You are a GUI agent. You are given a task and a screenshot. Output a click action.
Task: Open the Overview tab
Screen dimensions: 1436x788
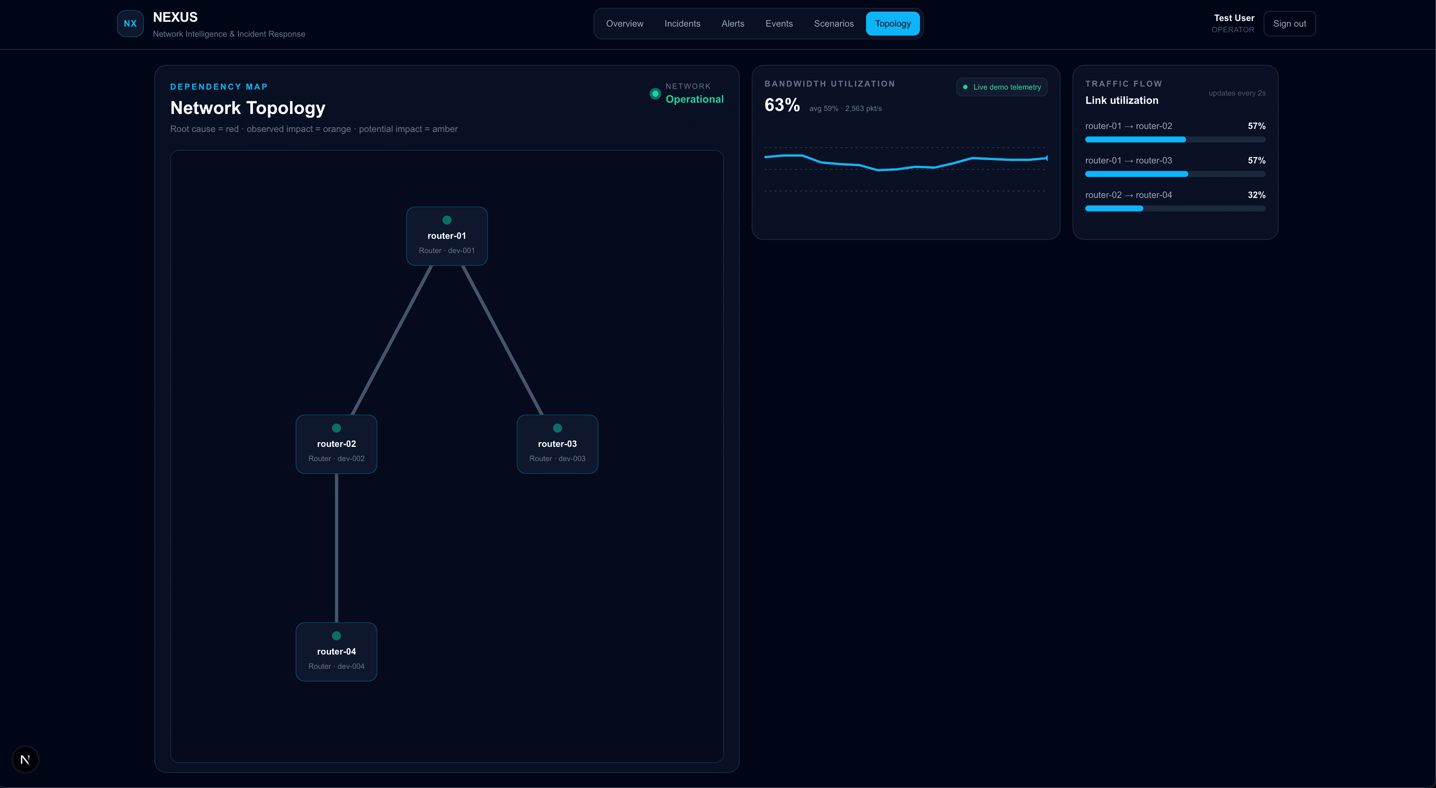(624, 23)
